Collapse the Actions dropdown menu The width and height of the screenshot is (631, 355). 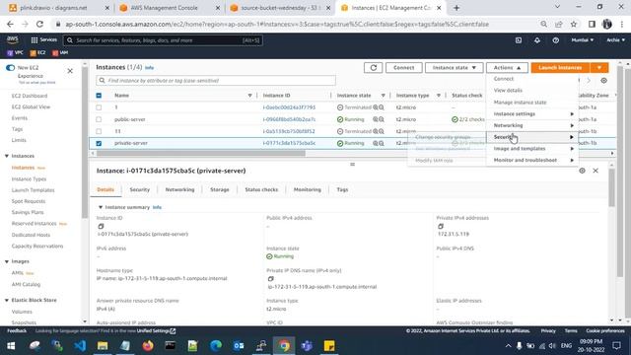(x=507, y=68)
